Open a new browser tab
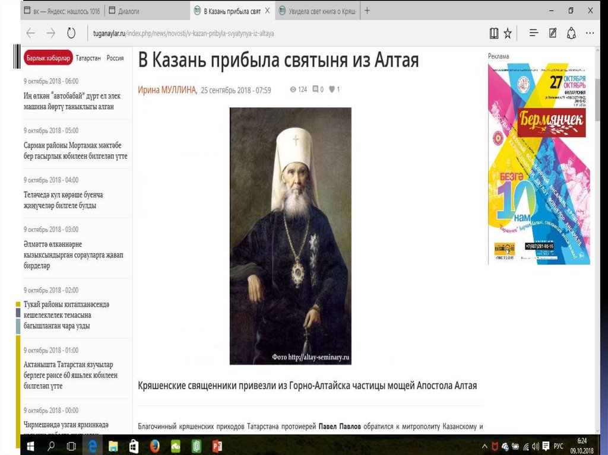 [x=367, y=11]
